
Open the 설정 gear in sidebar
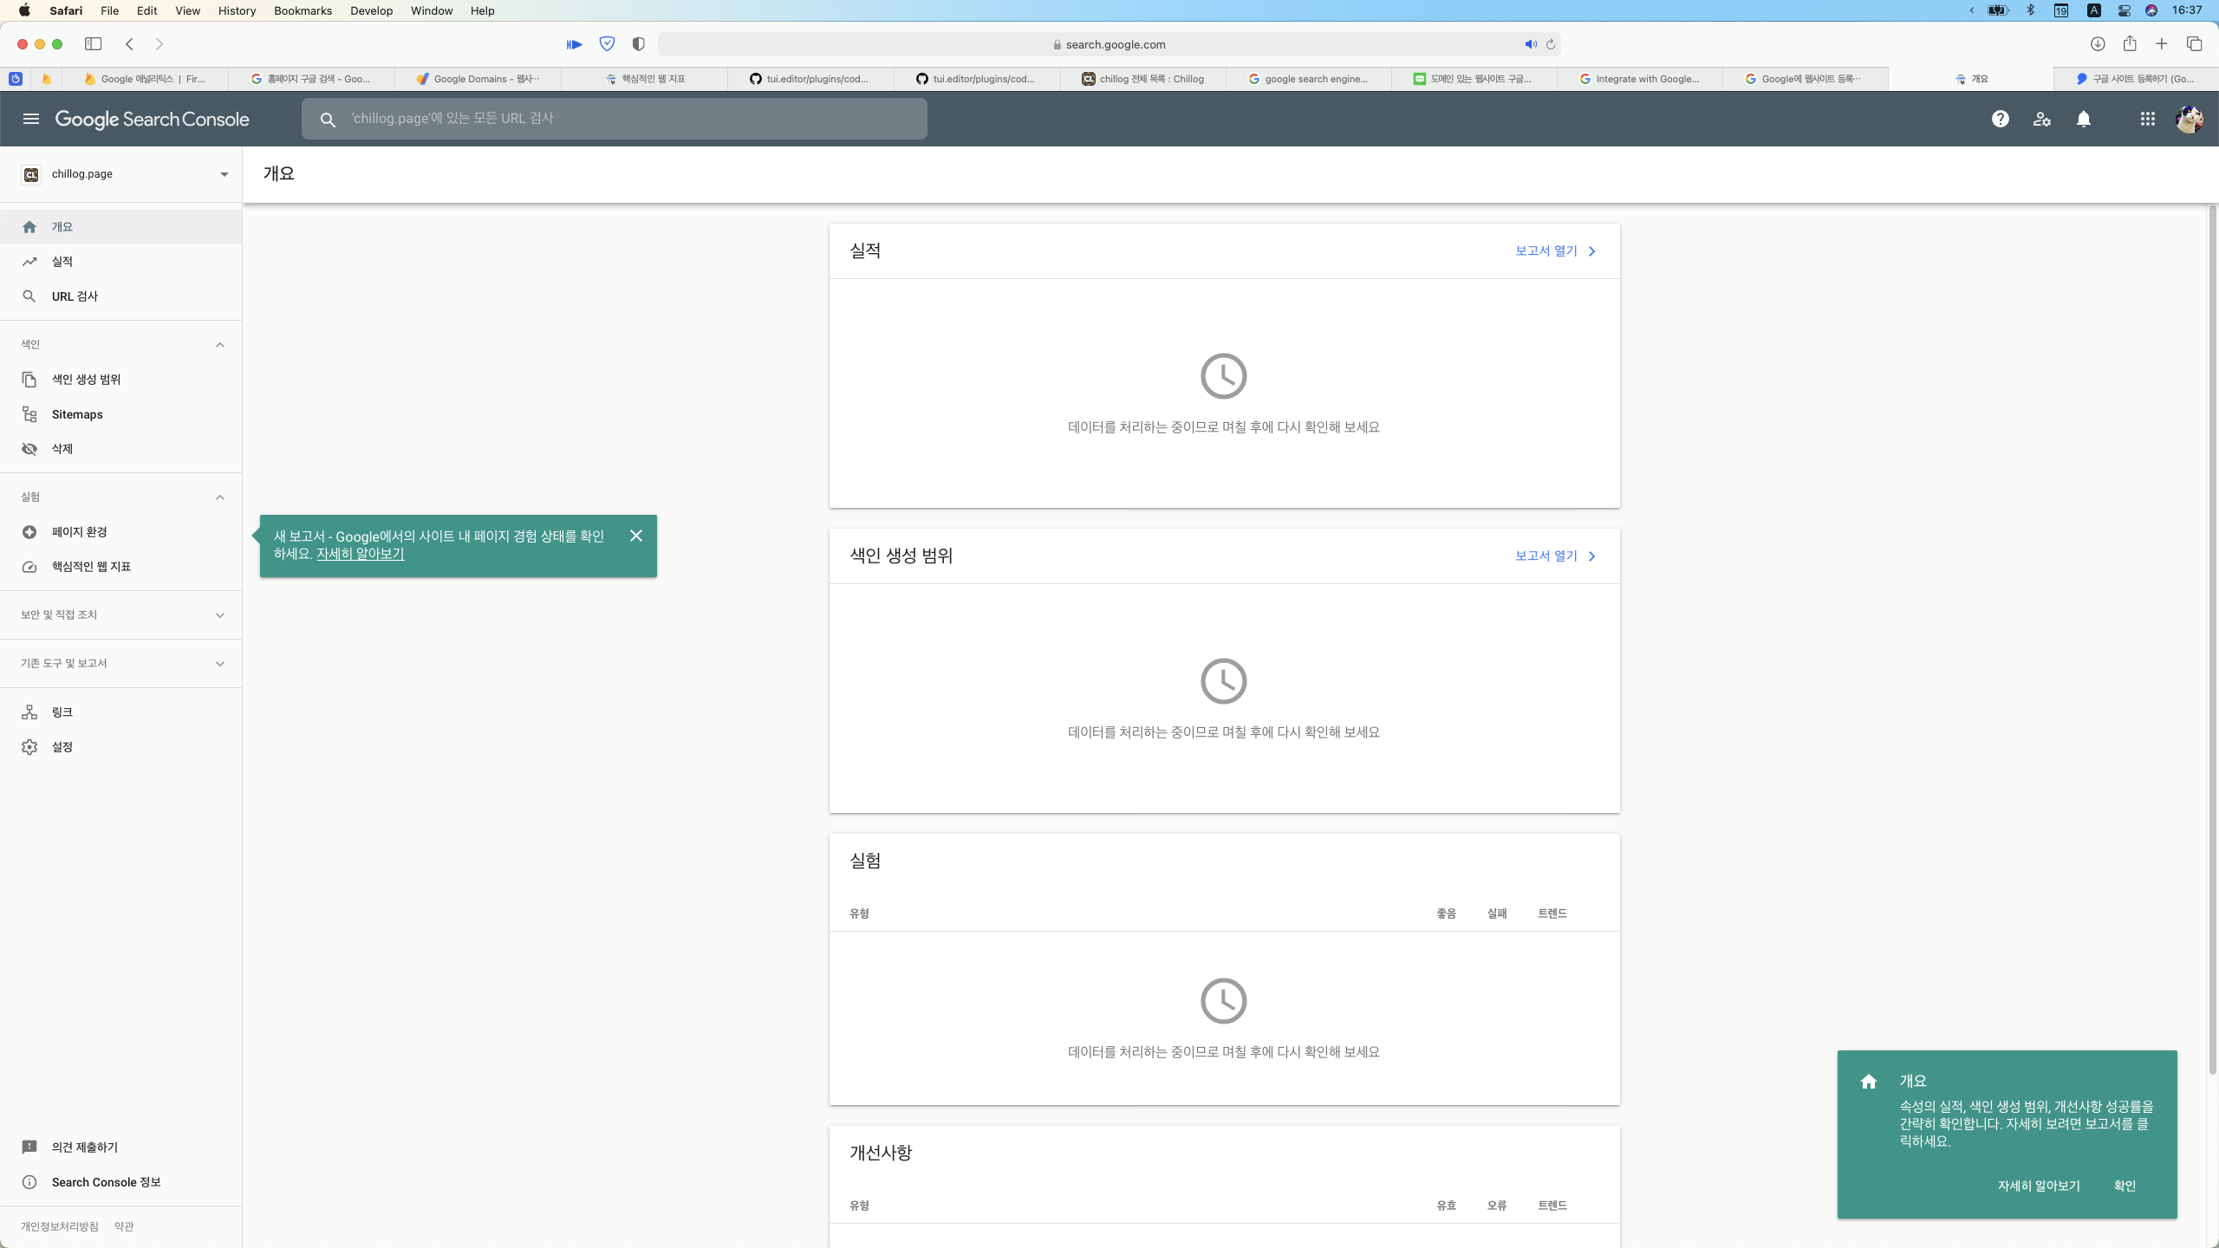point(62,747)
